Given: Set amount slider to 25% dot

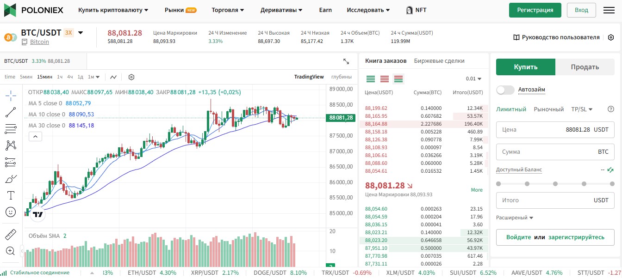Looking at the screenshot, I should [x=527, y=184].
